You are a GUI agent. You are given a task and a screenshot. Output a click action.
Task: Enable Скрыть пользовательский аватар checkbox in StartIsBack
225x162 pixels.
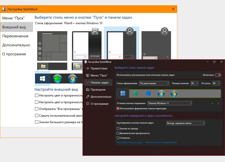click(x=36, y=115)
